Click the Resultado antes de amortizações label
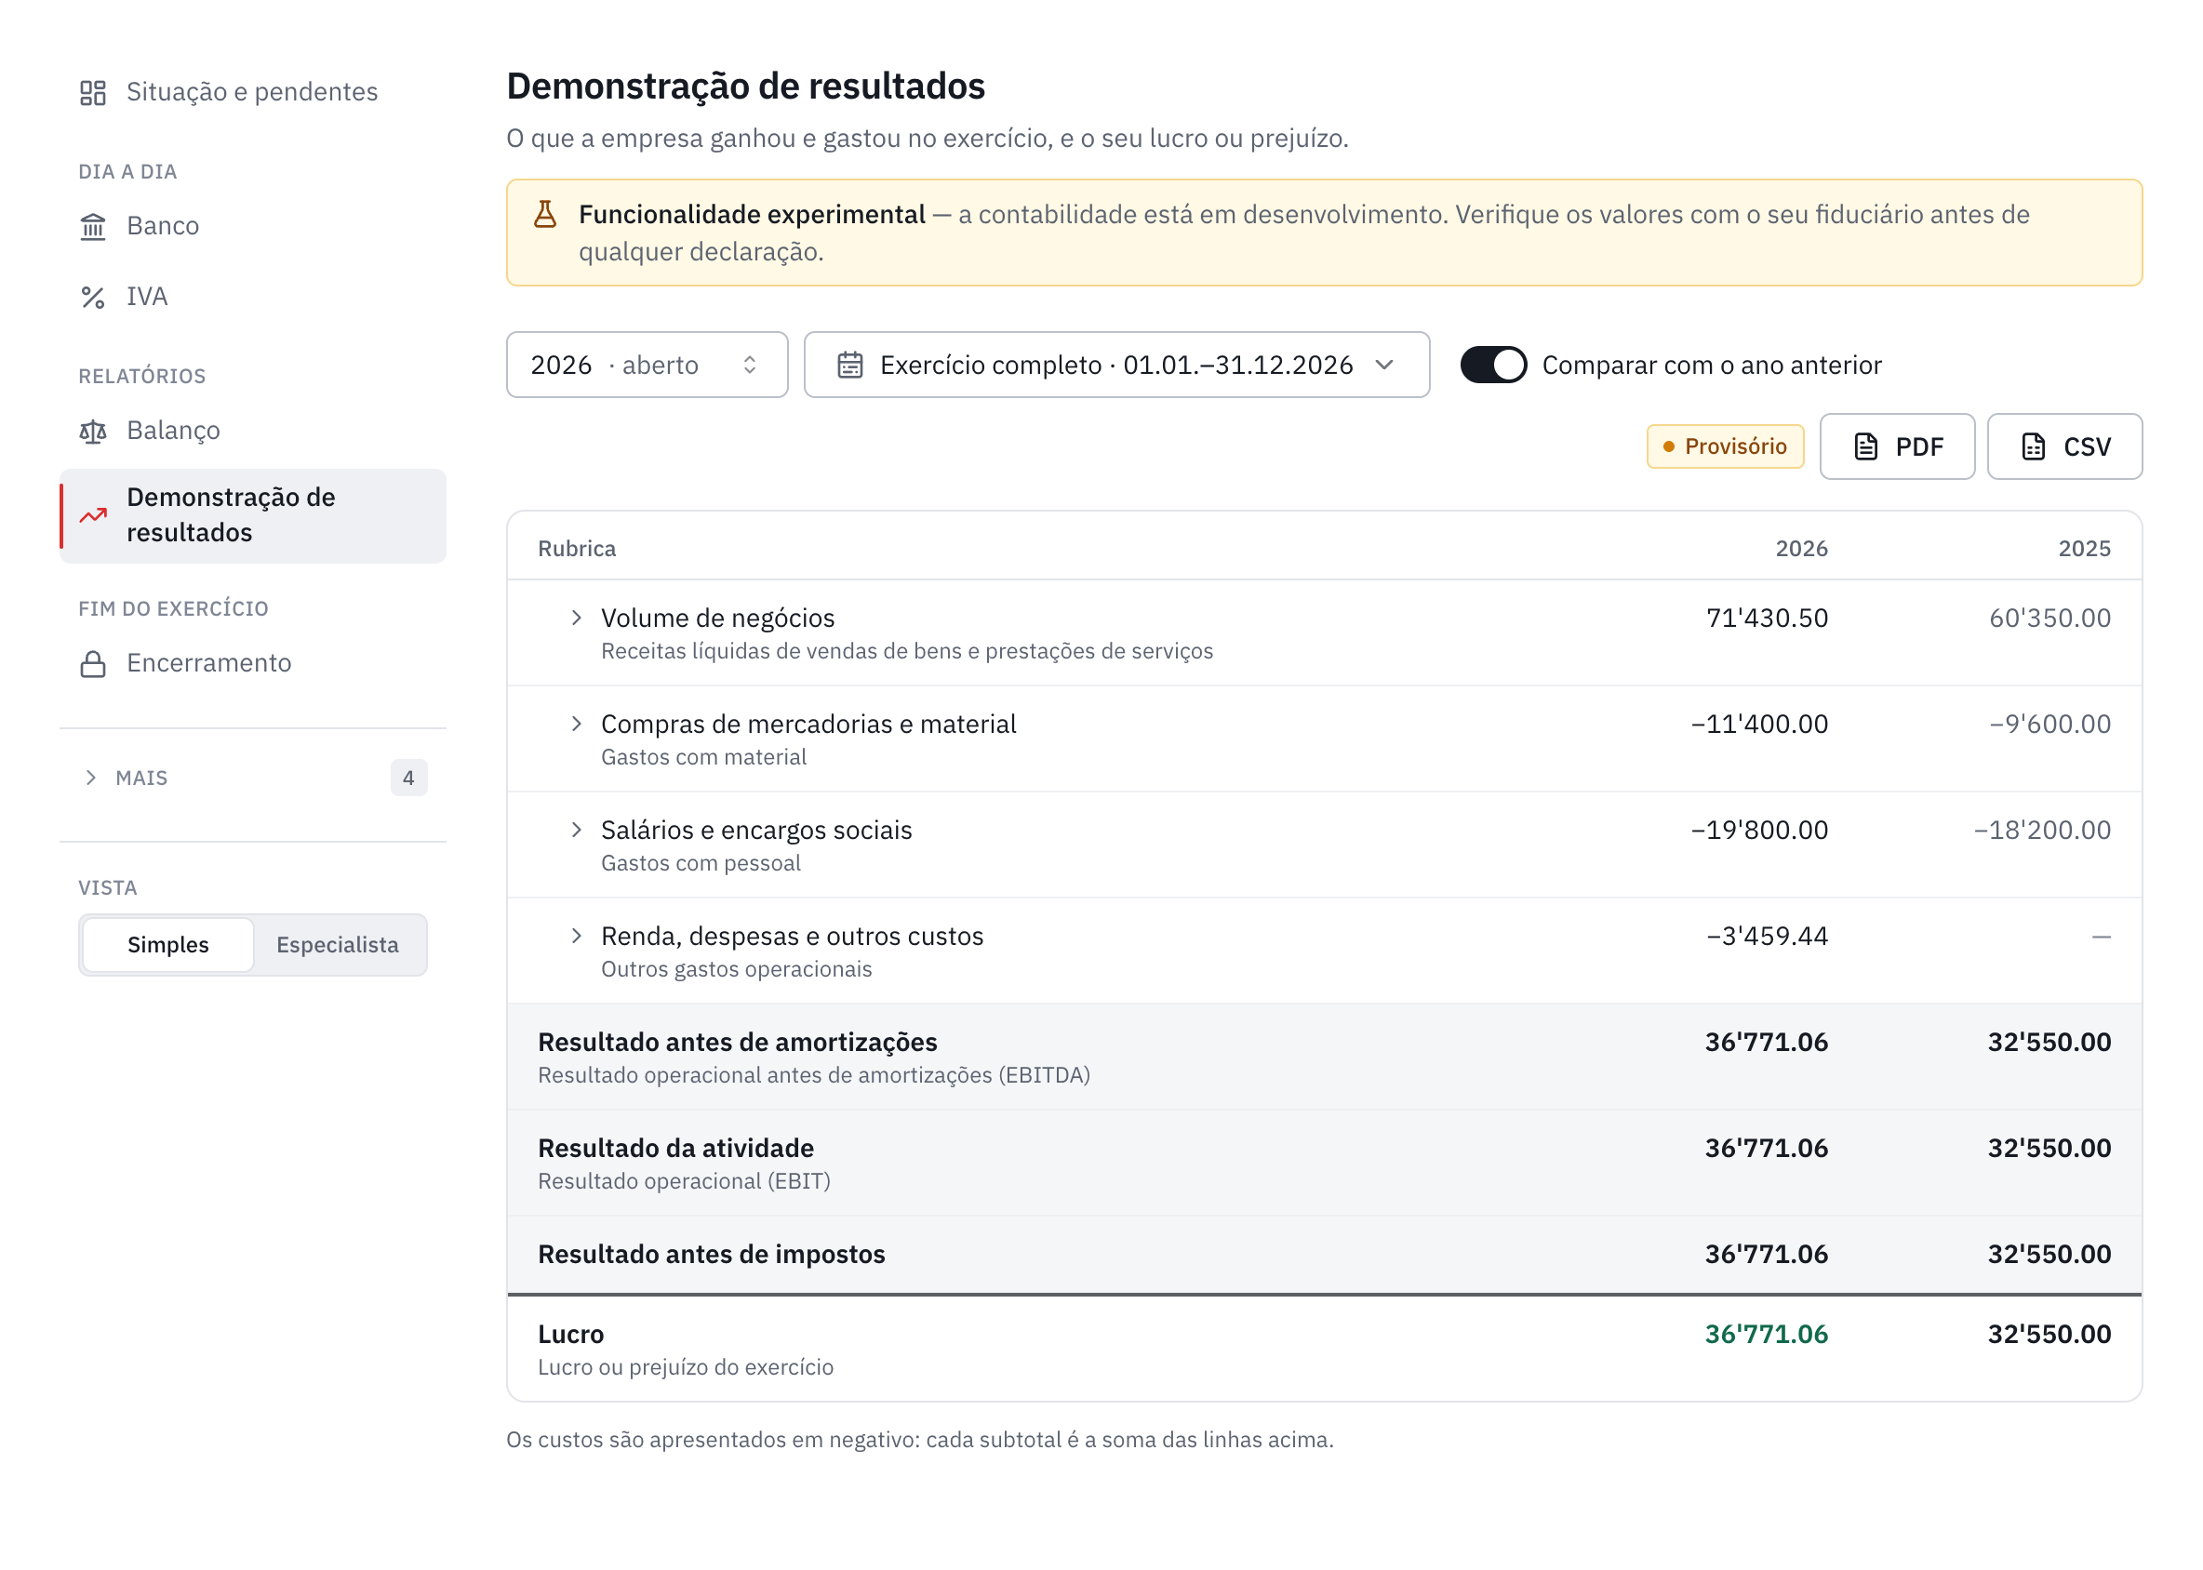This screenshot has width=2203, height=1570. pos(738,1044)
